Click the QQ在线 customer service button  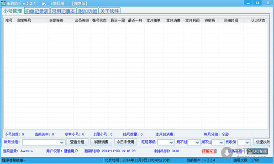257,151
